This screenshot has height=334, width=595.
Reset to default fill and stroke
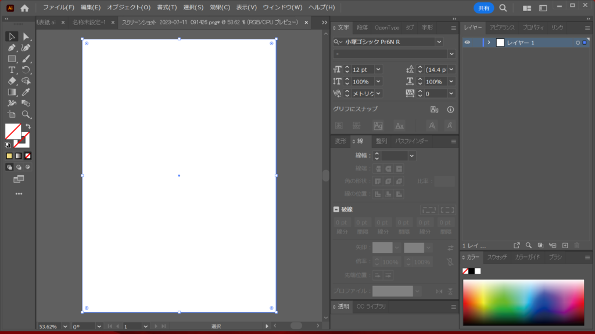(8, 145)
